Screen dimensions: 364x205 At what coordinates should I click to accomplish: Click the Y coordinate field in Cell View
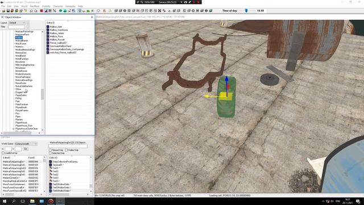(x=18, y=149)
